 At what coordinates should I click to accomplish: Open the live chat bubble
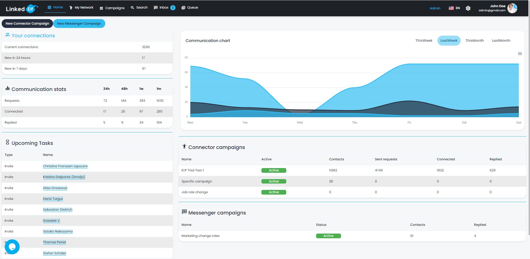(12, 247)
